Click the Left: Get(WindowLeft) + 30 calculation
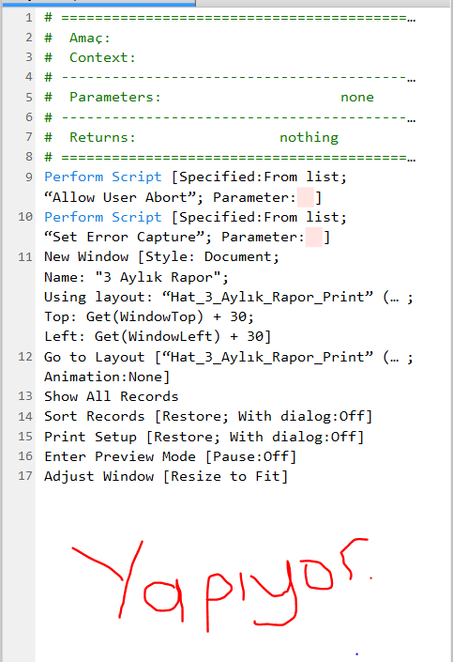Viewport: 453px width, 662px height. tap(158, 336)
